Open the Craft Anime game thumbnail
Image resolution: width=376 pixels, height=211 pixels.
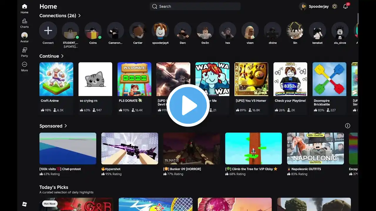56,79
